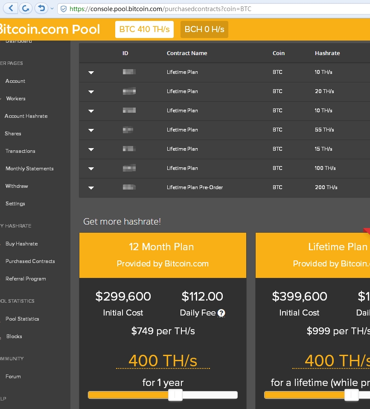Open Blocks in the sidebar
The image size is (370, 409).
click(14, 336)
